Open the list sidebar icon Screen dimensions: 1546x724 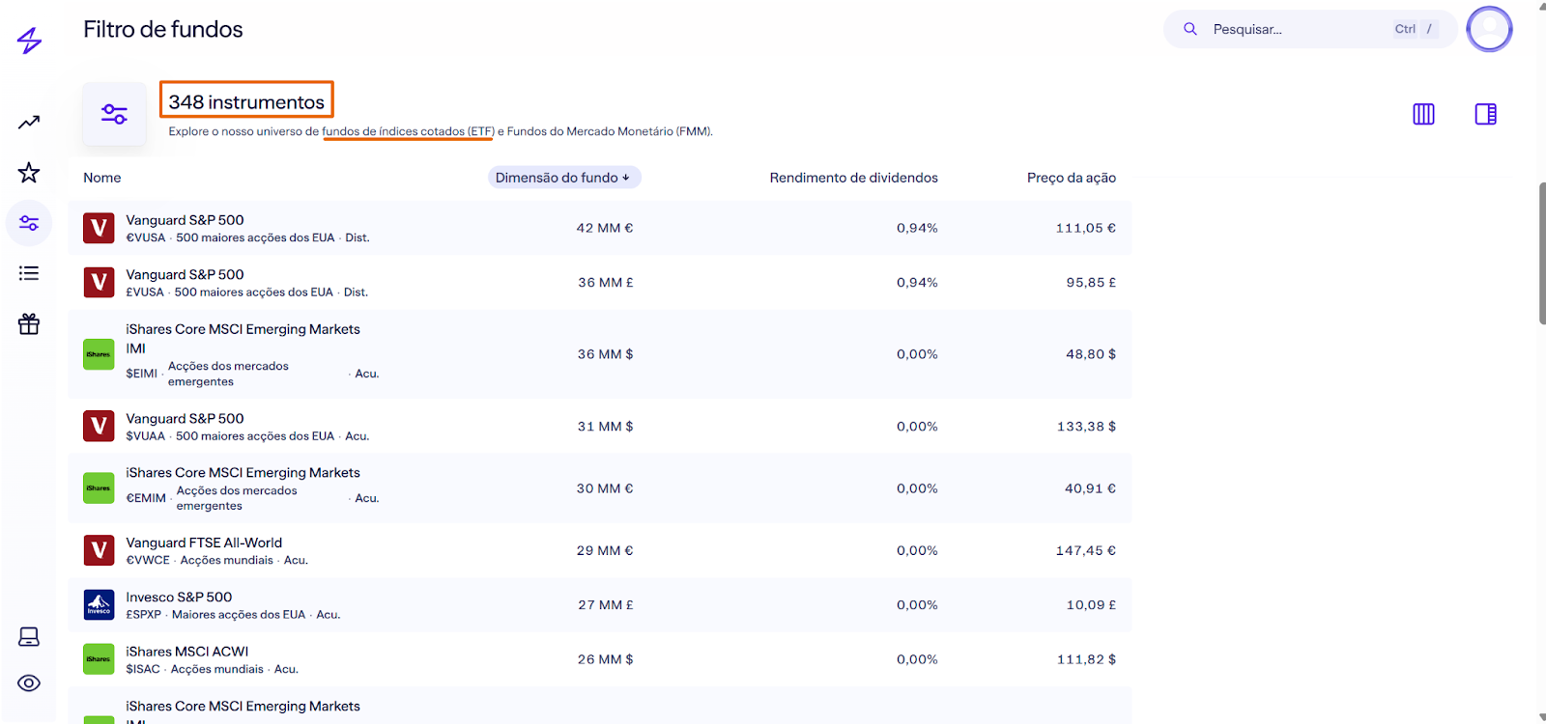(x=29, y=273)
